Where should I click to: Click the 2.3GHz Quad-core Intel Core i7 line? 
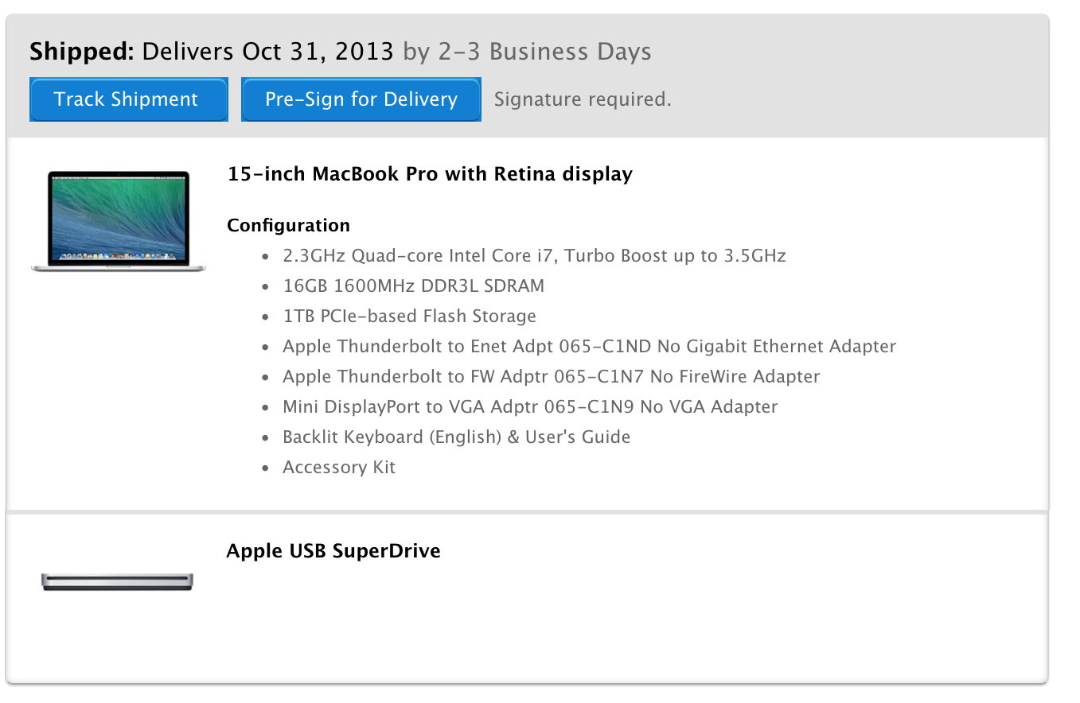coord(534,256)
